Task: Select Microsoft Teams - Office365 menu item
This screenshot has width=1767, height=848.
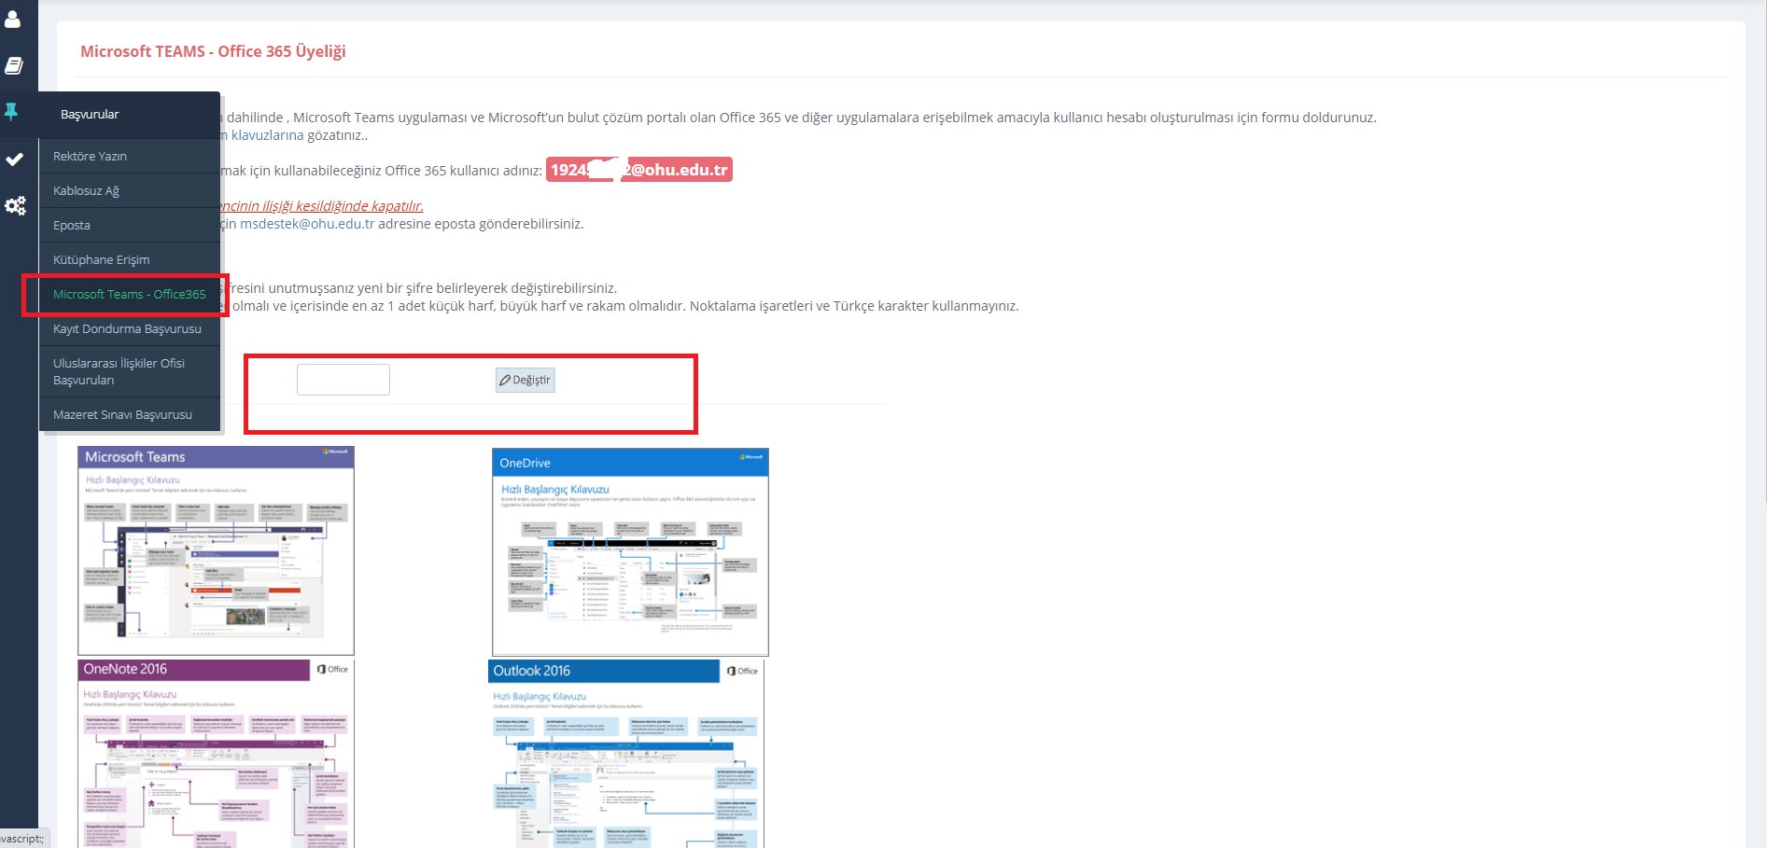Action: tap(130, 294)
